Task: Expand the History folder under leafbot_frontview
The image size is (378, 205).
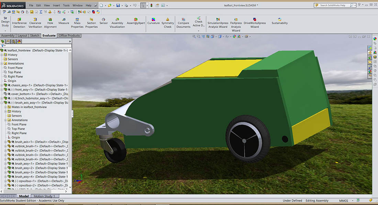Action: tap(2, 55)
